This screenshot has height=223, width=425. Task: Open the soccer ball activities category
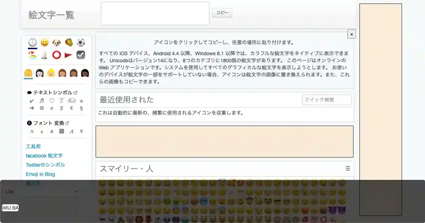[81, 43]
